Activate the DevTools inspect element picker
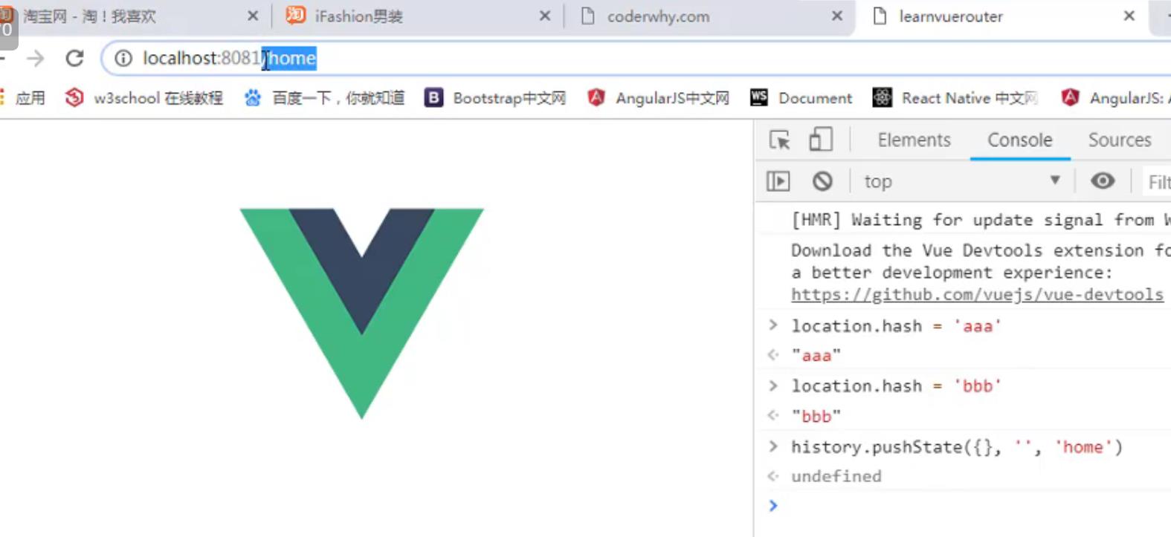Image resolution: width=1171 pixels, height=537 pixels. point(780,140)
